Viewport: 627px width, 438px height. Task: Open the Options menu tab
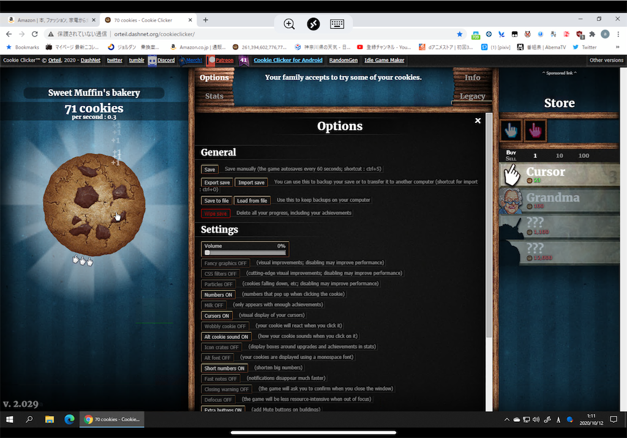[214, 78]
